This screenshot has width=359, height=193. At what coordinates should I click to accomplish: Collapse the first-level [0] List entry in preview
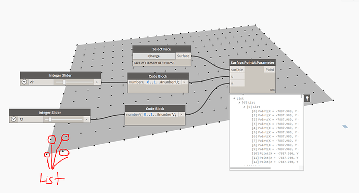pyautogui.click(x=239, y=103)
